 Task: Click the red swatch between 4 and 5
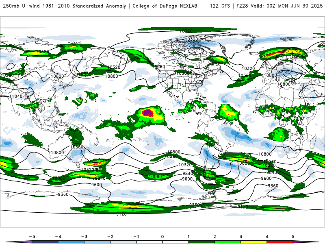pyautogui.click(x=280, y=242)
